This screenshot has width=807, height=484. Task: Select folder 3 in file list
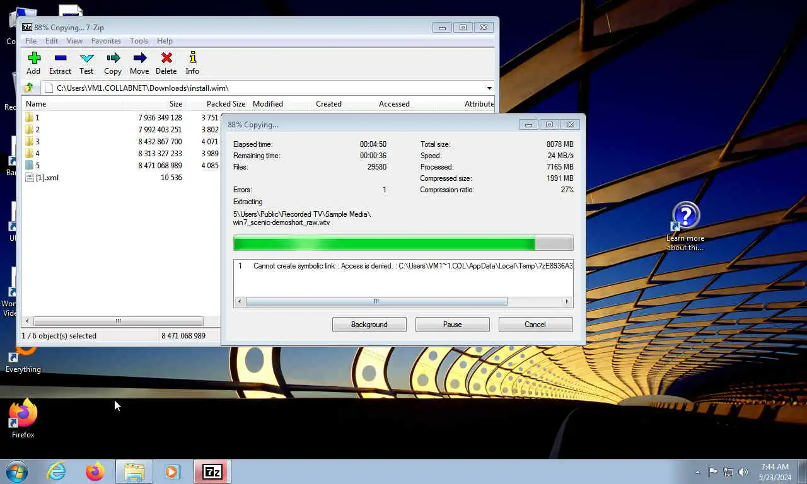(37, 142)
